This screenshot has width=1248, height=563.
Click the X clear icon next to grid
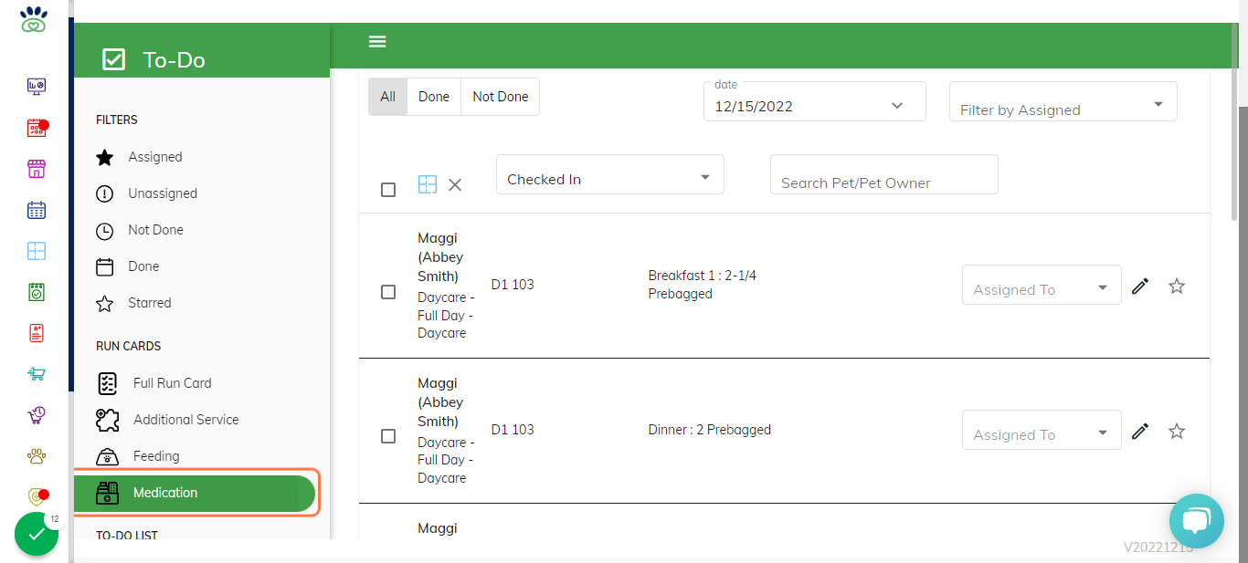pyautogui.click(x=455, y=184)
